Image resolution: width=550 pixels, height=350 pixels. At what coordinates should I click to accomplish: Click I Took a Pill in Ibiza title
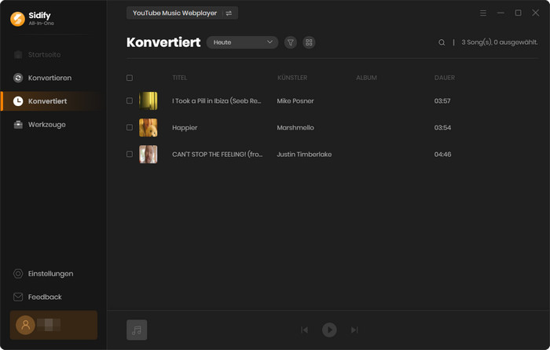tap(216, 101)
